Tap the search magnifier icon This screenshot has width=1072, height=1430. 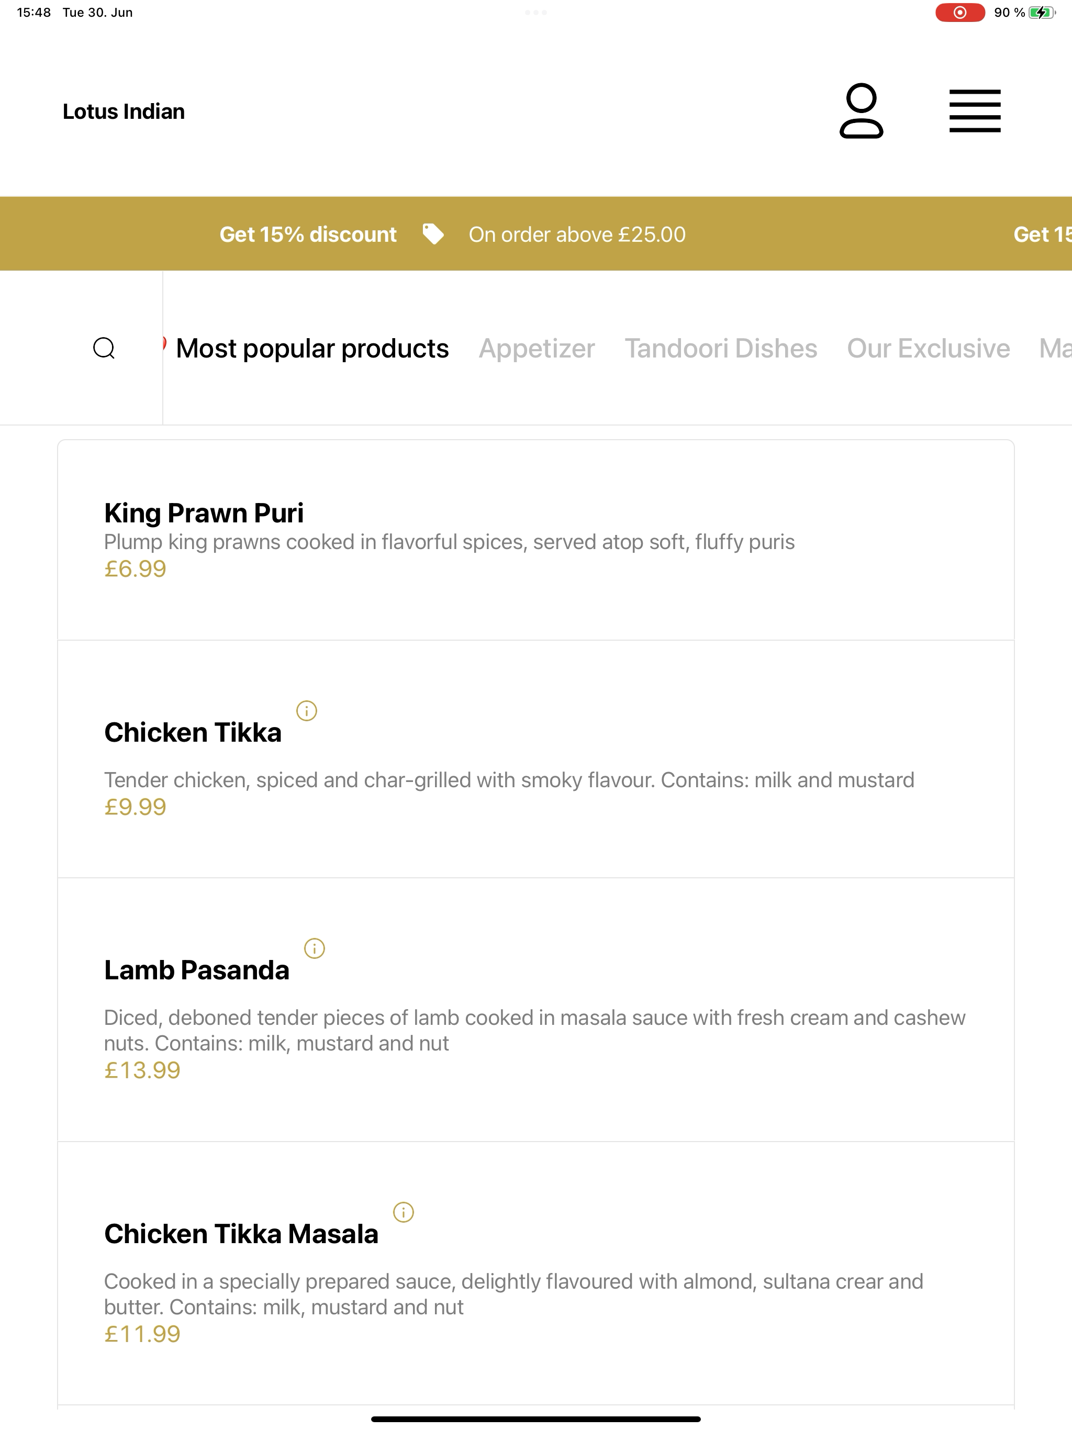[x=104, y=348]
